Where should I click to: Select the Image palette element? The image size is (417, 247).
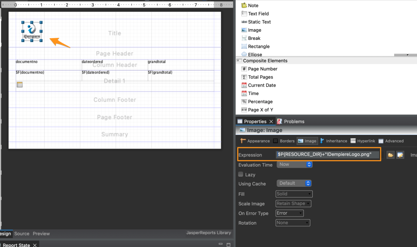[x=251, y=30]
